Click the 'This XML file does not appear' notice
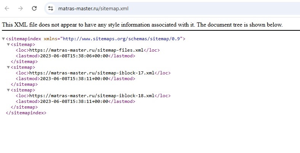 142,25
